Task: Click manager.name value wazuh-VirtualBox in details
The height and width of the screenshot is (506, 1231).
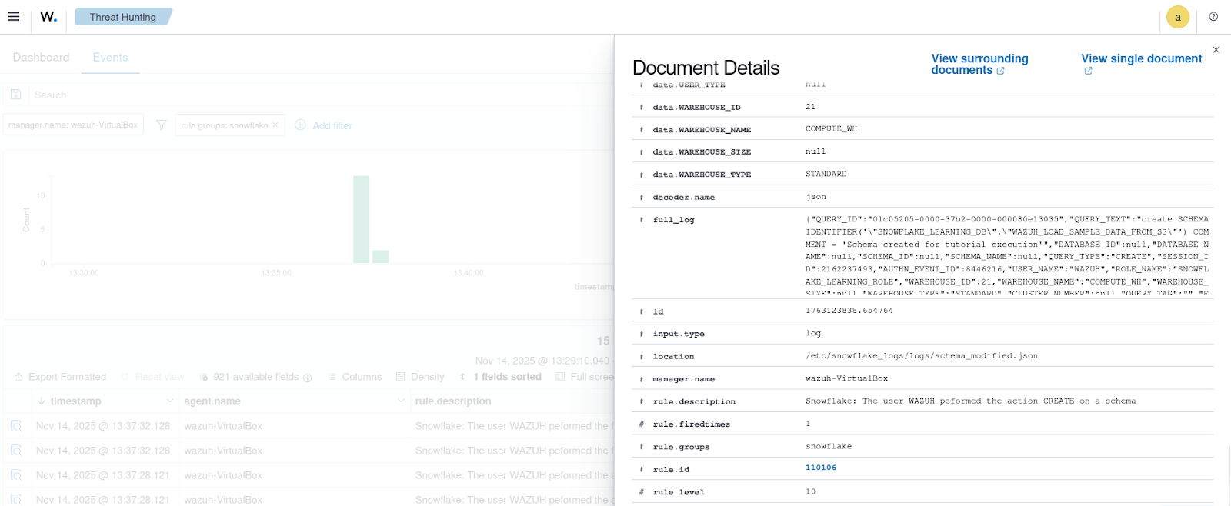Action: (846, 378)
